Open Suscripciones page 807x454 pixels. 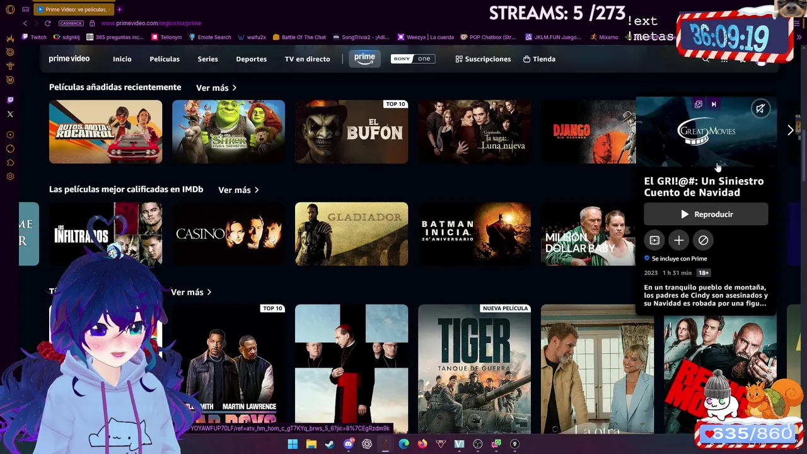pyautogui.click(x=483, y=59)
